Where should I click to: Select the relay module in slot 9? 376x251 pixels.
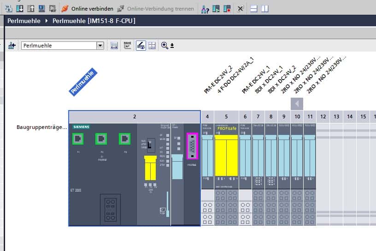pyautogui.click(x=284, y=156)
